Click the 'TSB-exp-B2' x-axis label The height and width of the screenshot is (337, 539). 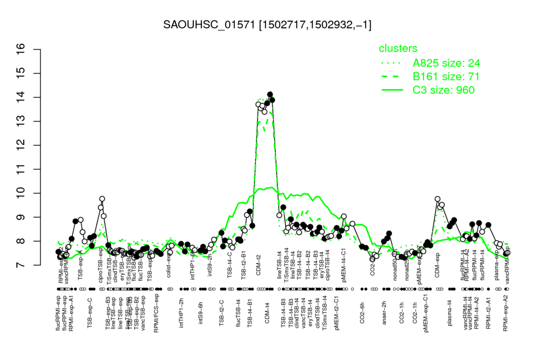(136, 313)
